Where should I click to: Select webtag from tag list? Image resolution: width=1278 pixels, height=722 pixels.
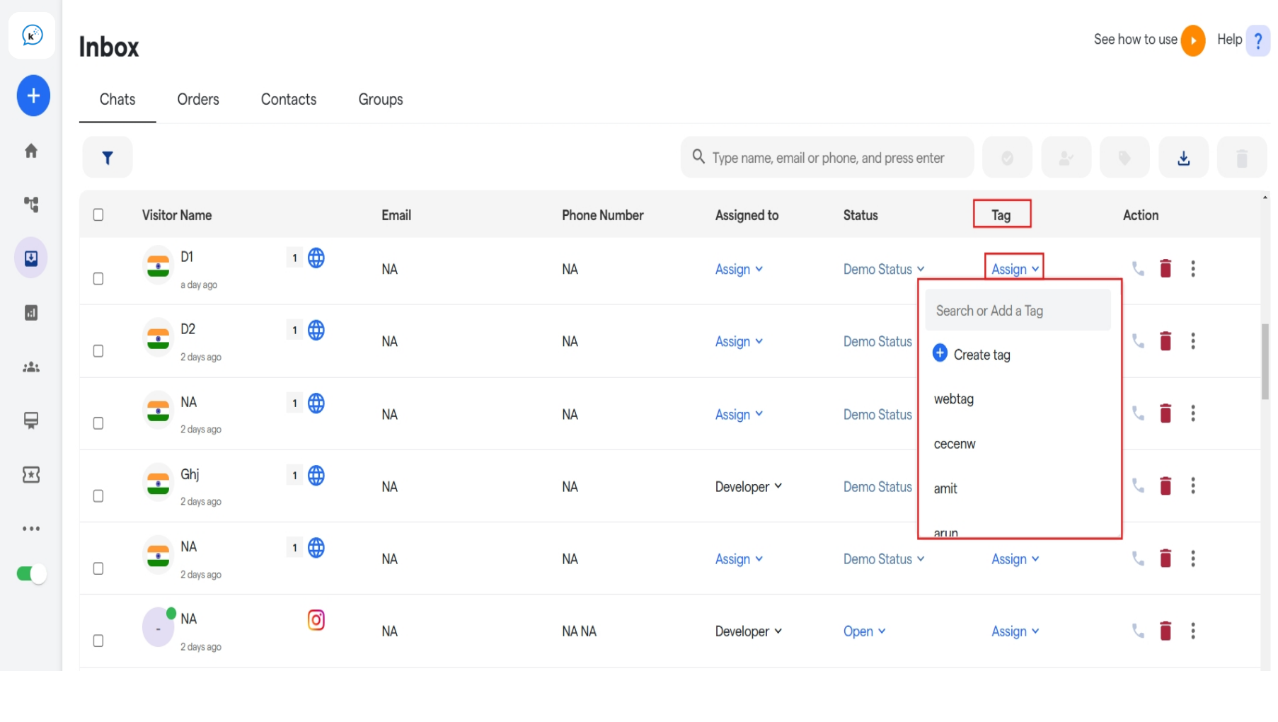pos(953,399)
